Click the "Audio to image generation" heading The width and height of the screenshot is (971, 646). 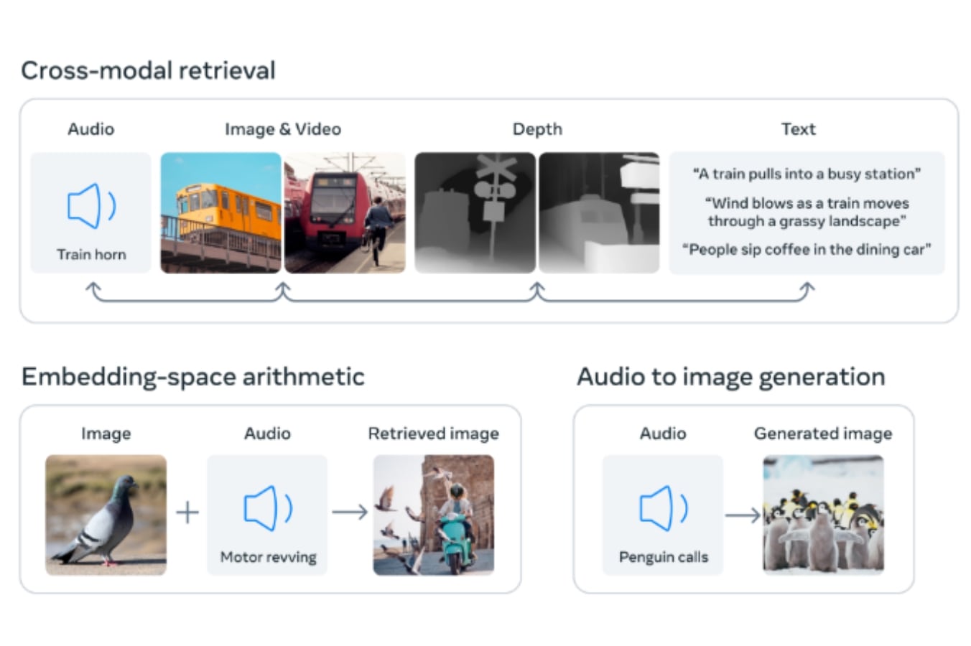730,377
